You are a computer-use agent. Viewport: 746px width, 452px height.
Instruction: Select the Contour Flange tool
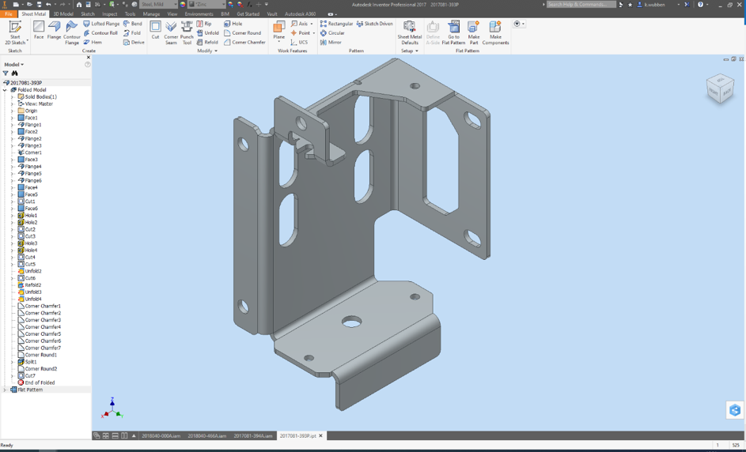72,32
